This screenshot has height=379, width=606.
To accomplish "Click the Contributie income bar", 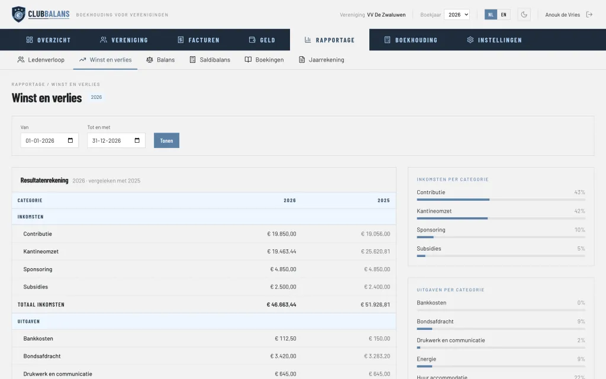I will [x=501, y=200].
